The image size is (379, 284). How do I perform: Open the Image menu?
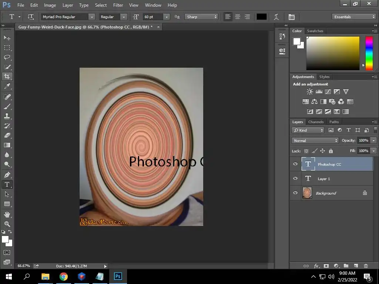pos(50,5)
